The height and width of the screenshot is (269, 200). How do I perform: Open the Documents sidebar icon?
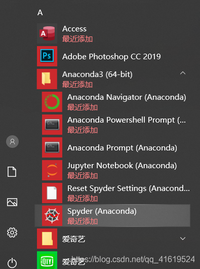(12, 172)
